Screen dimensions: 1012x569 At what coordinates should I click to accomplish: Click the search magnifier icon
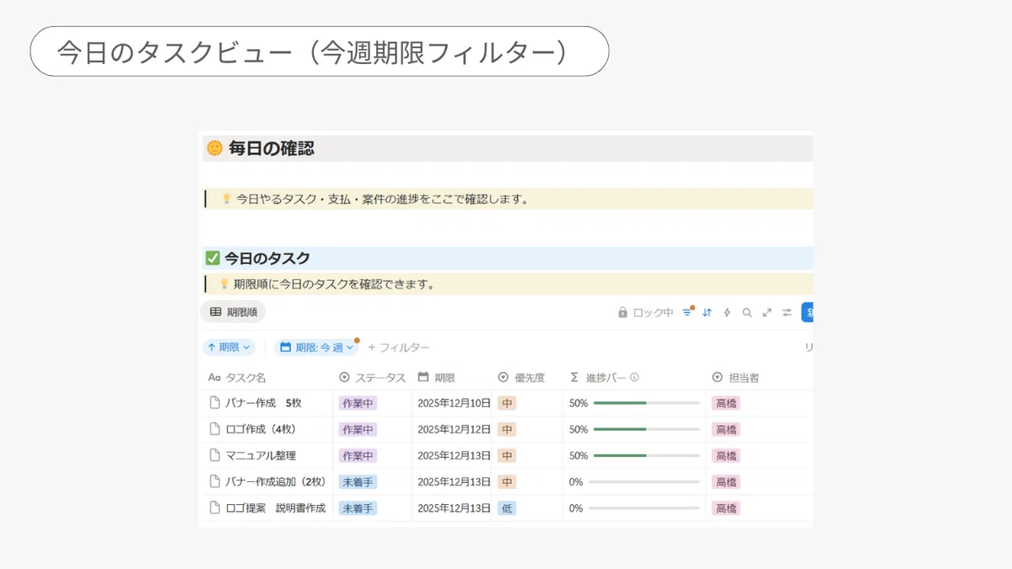pyautogui.click(x=746, y=313)
